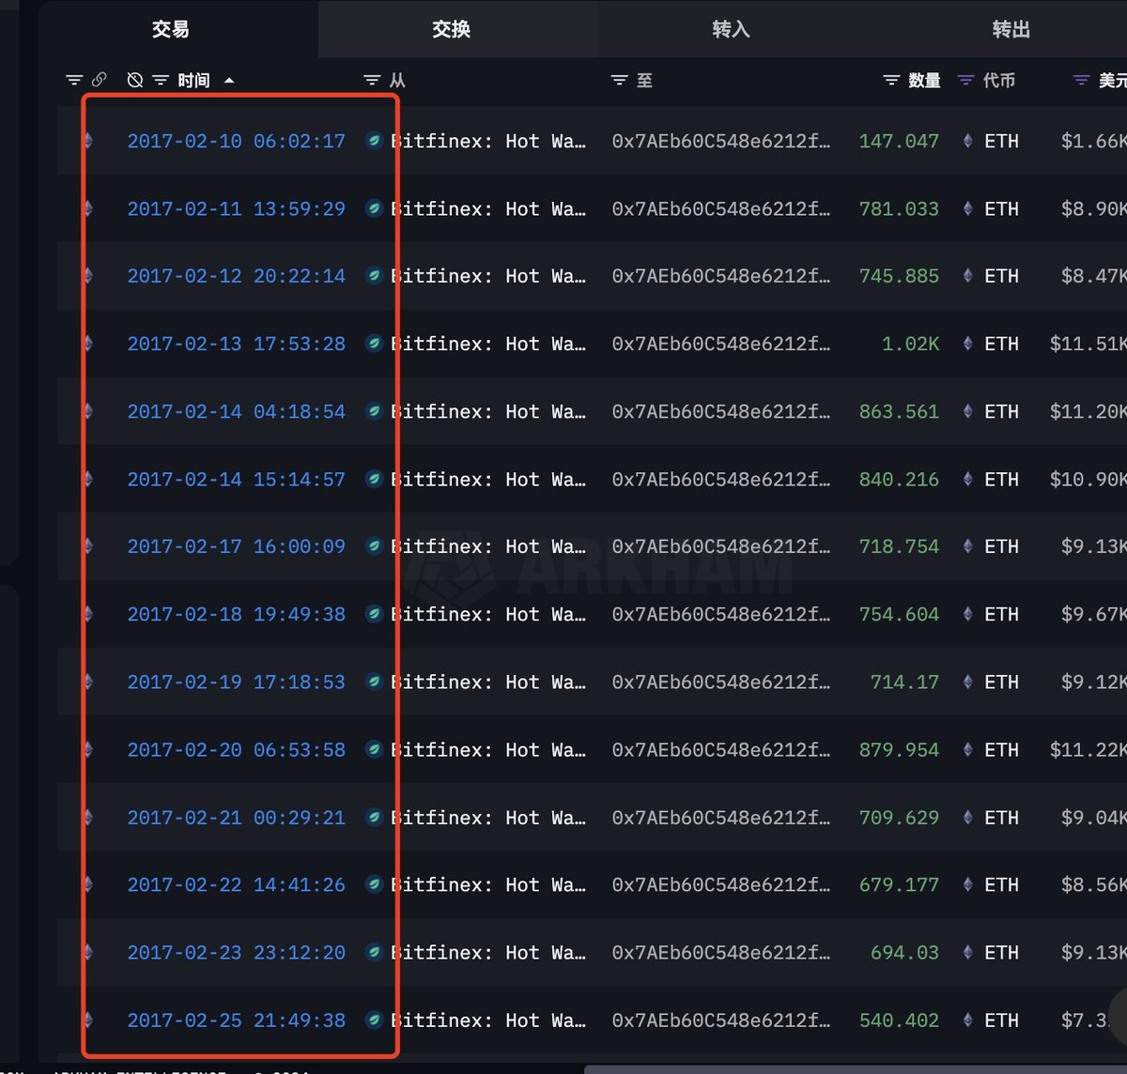The width and height of the screenshot is (1127, 1074).
Task: Click the ETH token icon in 709.629 row
Action: coord(967,817)
